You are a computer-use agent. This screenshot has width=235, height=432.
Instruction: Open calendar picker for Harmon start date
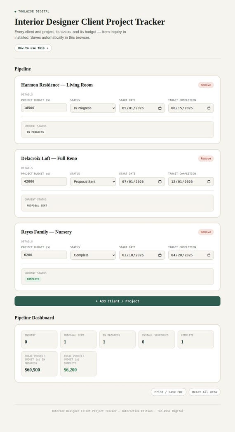coord(160,108)
